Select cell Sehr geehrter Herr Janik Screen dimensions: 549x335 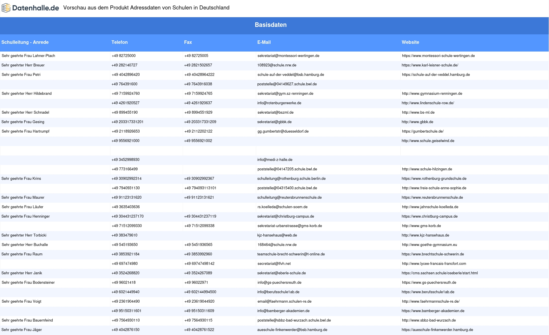pos(22,273)
